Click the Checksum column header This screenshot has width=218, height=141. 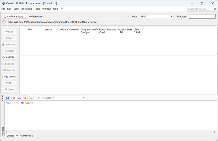(x=63, y=31)
